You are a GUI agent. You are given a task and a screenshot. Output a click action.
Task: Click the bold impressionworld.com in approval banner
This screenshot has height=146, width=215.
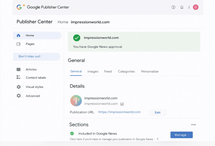point(101,38)
